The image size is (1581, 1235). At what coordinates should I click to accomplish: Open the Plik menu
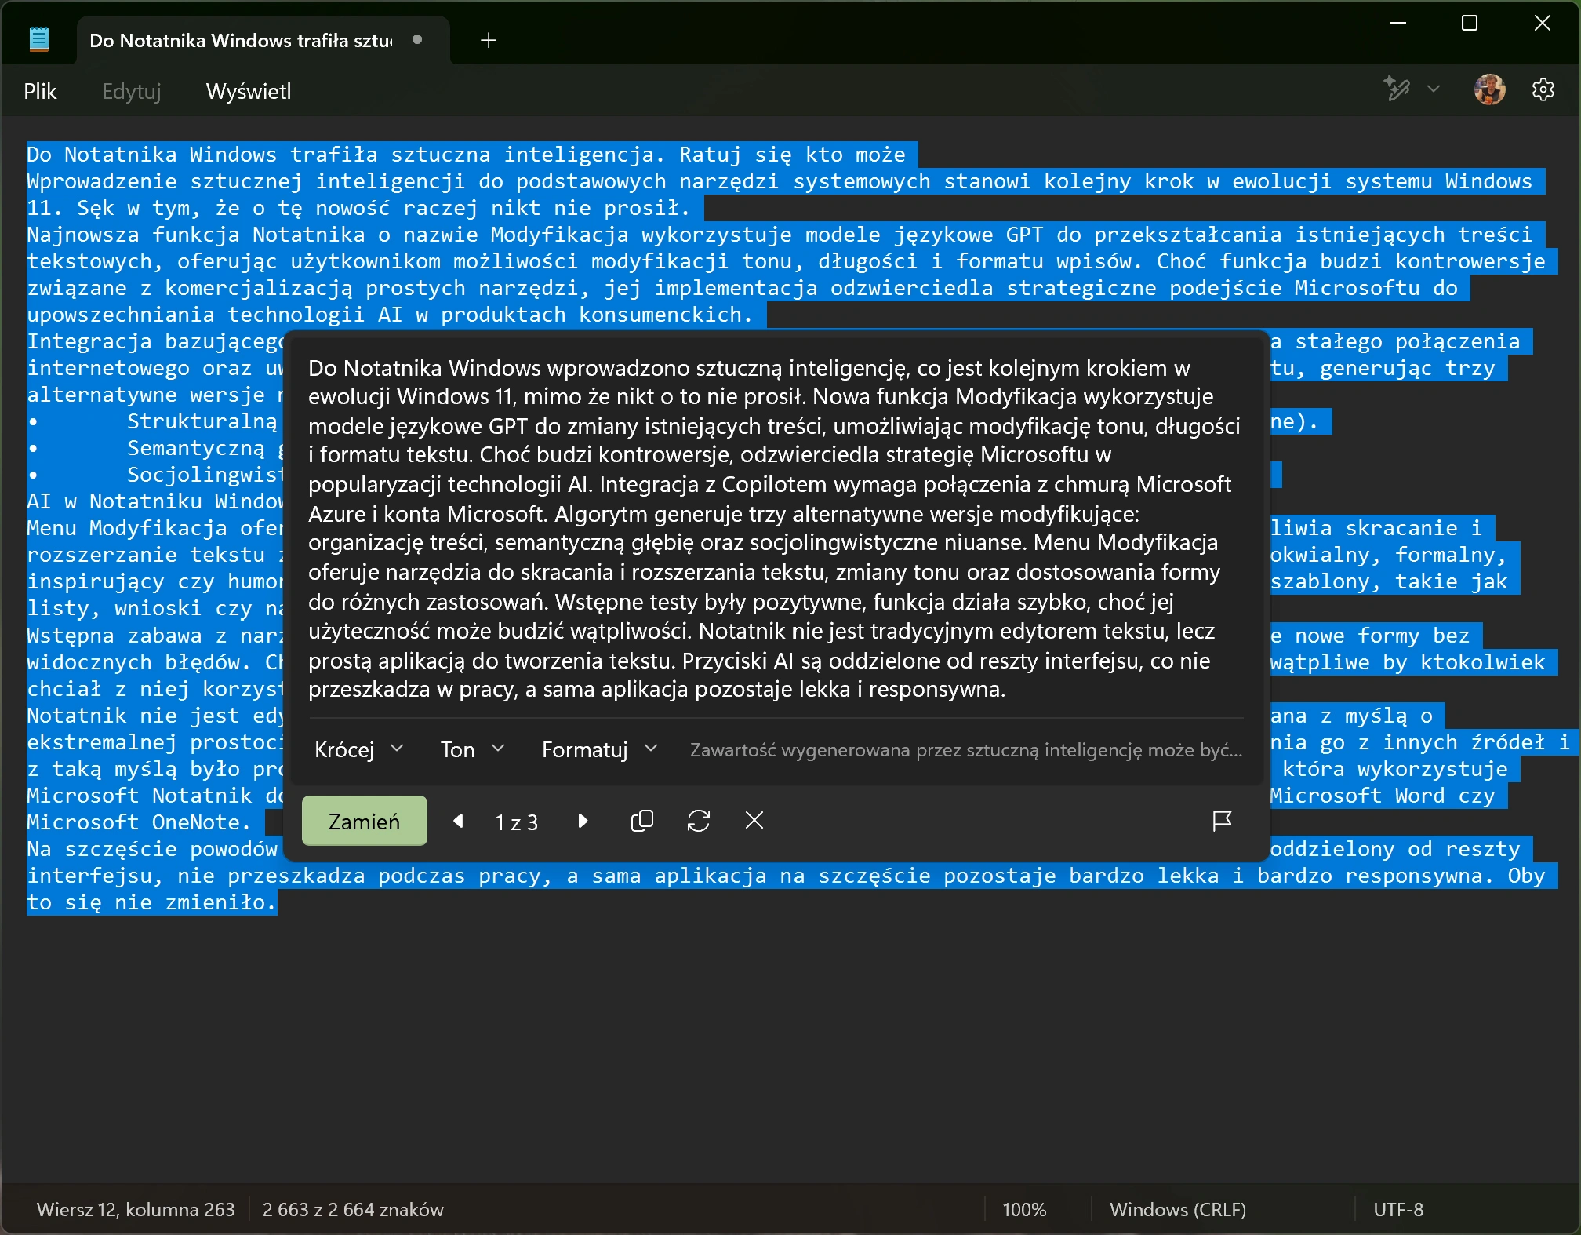pos(40,91)
